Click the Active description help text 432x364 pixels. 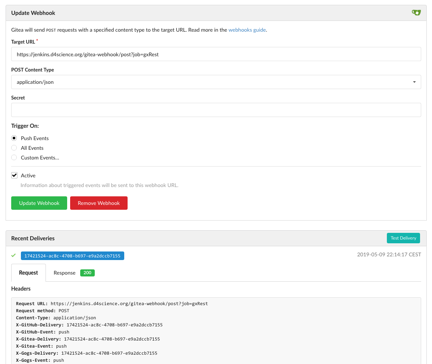pos(100,185)
